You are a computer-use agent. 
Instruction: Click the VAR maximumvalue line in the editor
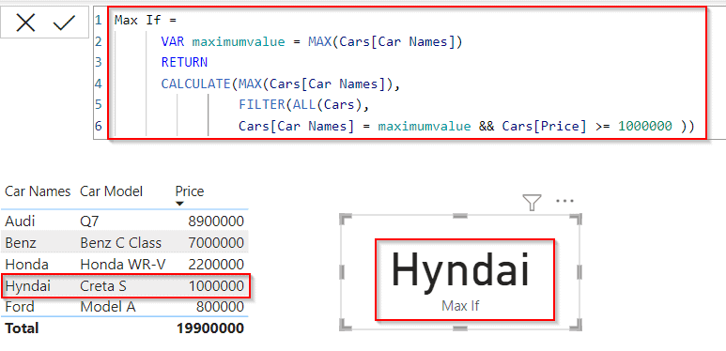point(312,42)
